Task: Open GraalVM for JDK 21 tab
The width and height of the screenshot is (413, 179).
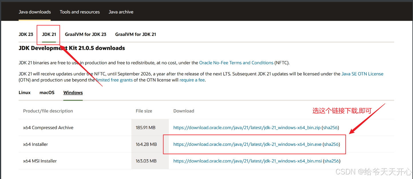Action: [x=135, y=34]
